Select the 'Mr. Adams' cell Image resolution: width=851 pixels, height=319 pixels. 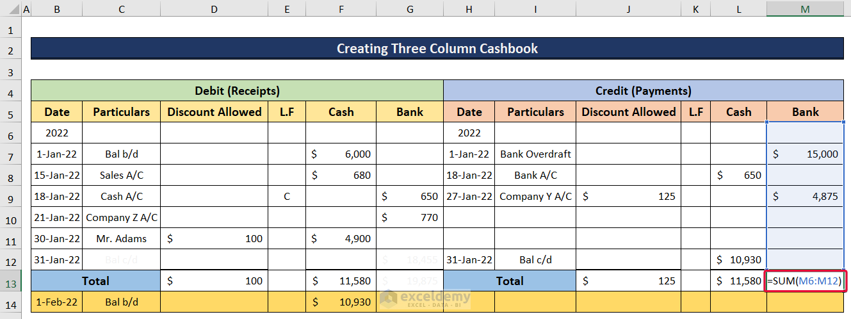tap(121, 238)
